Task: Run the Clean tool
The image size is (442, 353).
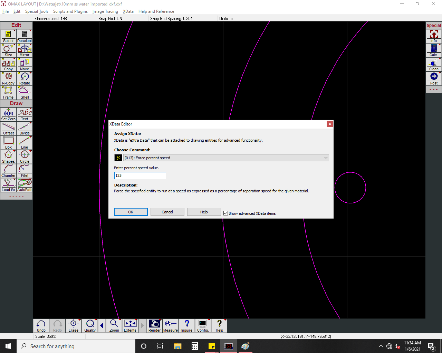Action: (434, 64)
